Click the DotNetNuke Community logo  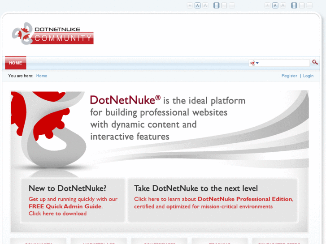pos(53,34)
